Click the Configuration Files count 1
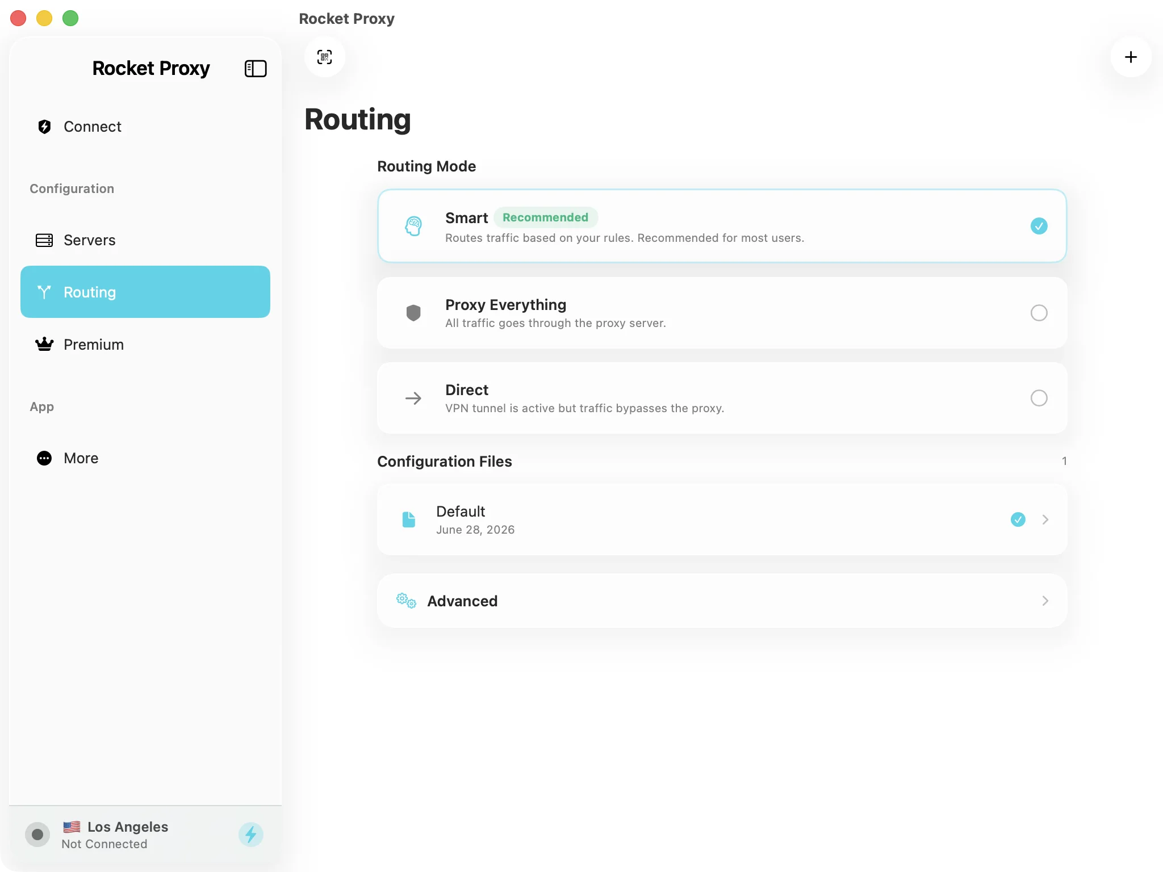 pos(1064,461)
